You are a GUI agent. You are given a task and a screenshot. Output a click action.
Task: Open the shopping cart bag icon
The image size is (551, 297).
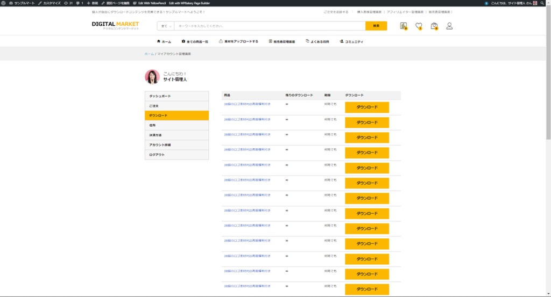point(434,26)
